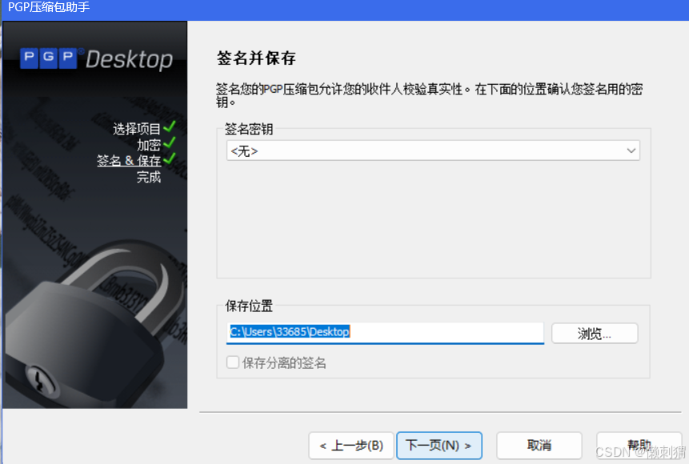Click the 签名并保存 heading text
The width and height of the screenshot is (689, 464).
(256, 58)
